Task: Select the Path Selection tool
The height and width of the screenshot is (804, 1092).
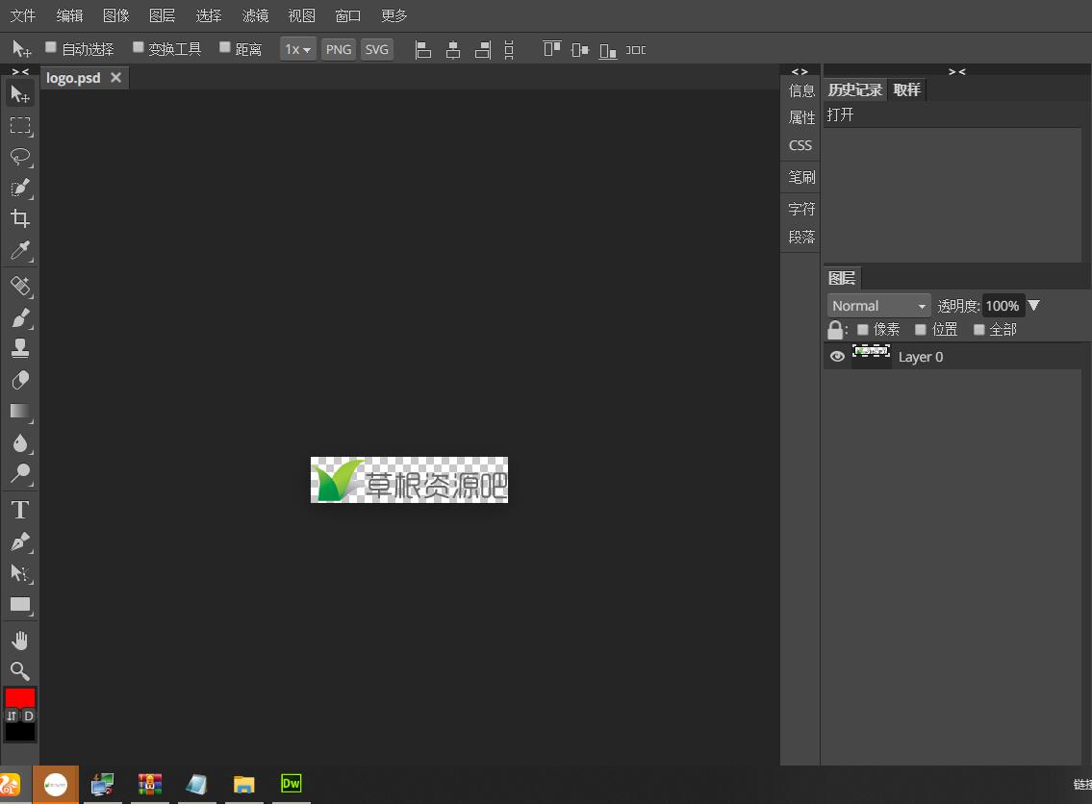Action: pos(20,573)
